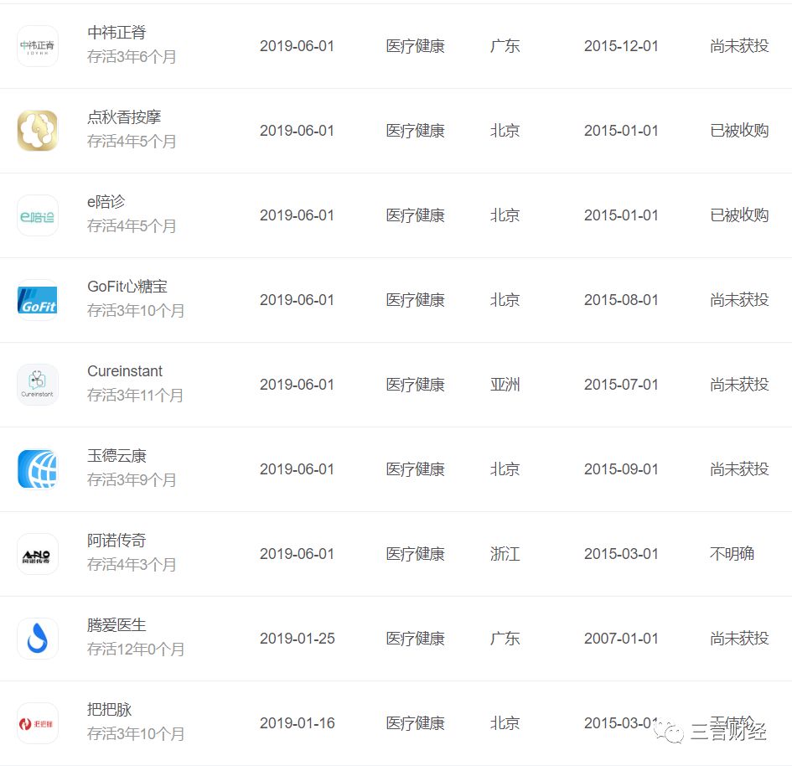Screen dimensions: 792x766
Task: Open the 点秋香按摩 company name
Action: click(x=124, y=117)
